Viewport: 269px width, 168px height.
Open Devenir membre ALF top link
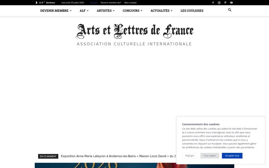(x=111, y=3)
